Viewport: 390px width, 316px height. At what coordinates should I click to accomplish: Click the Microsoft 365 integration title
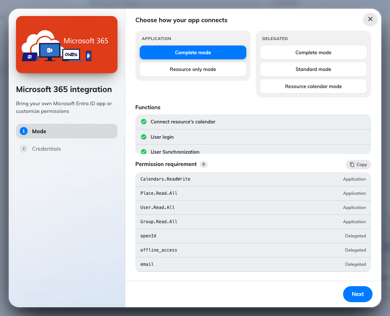pos(64,89)
